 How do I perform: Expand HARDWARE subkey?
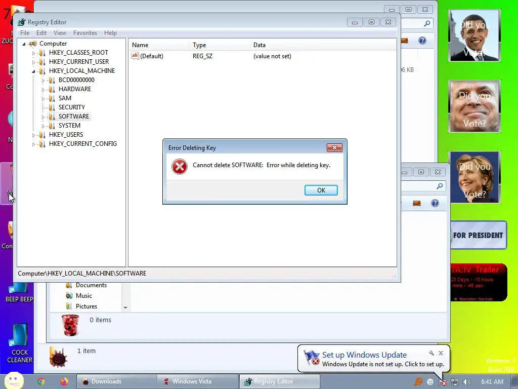(x=43, y=89)
